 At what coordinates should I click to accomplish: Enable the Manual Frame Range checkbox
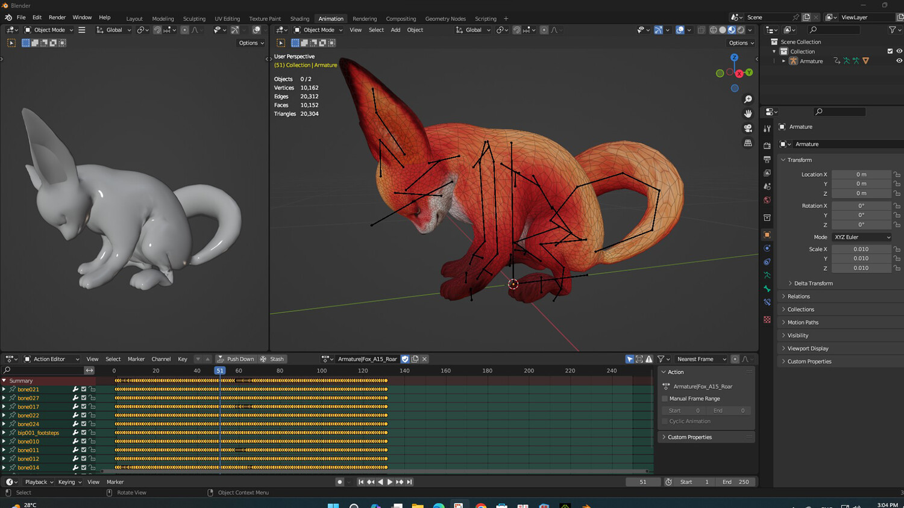[x=665, y=398]
